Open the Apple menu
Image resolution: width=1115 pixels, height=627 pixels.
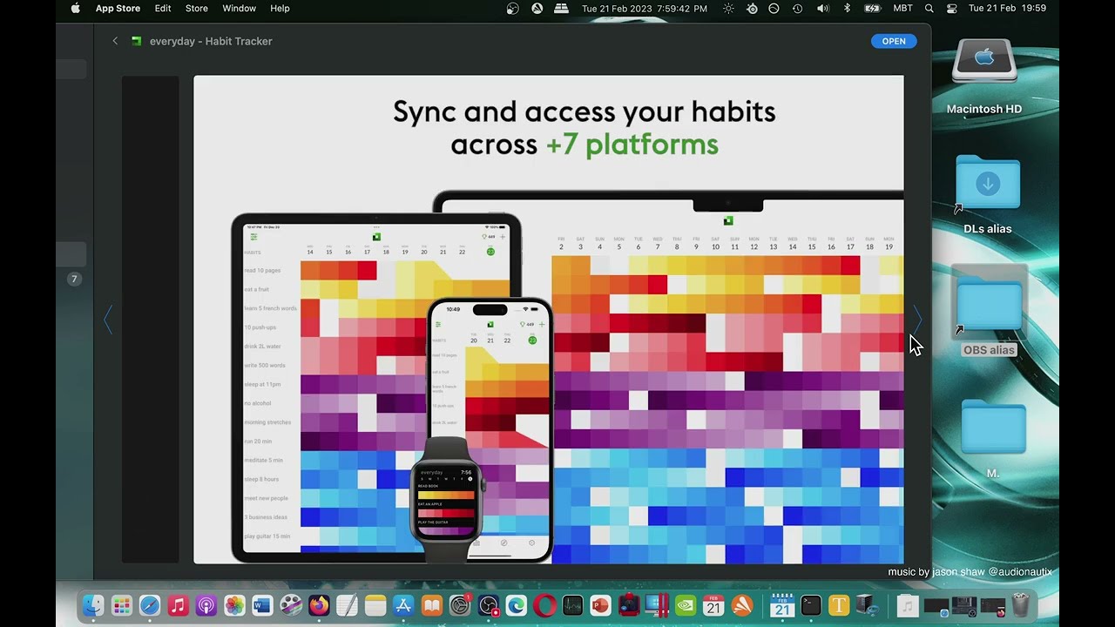75,9
